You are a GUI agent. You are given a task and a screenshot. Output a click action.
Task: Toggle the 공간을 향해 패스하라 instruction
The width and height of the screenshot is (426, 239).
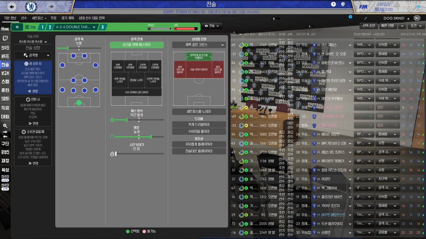coord(137,45)
